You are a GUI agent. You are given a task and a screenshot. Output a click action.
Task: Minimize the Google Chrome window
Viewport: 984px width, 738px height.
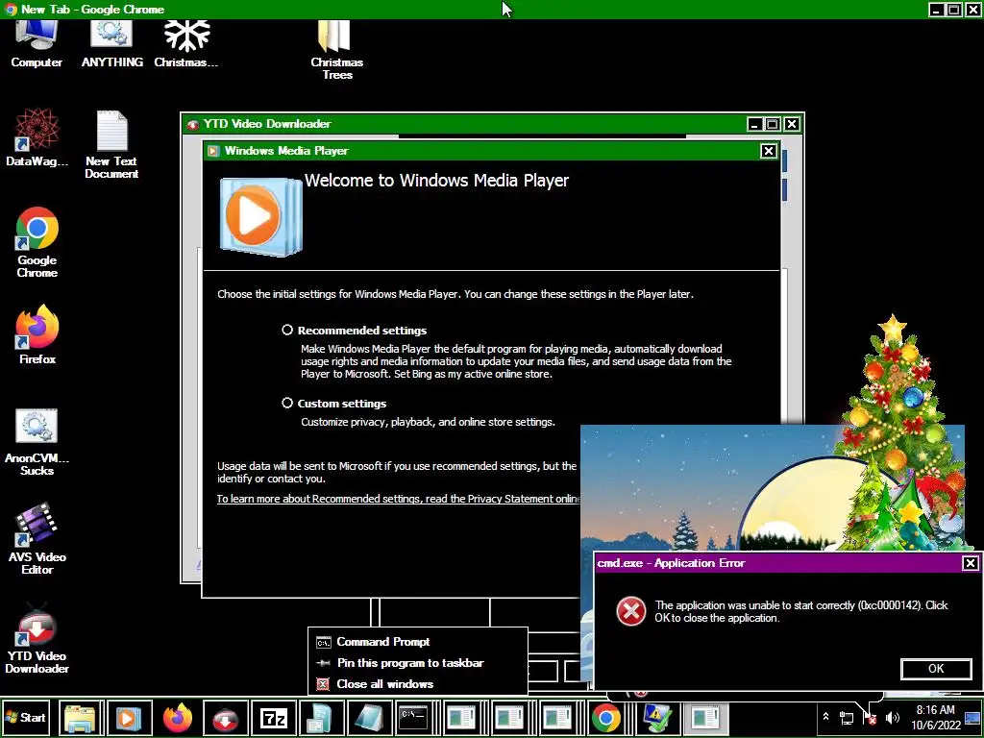pos(936,10)
